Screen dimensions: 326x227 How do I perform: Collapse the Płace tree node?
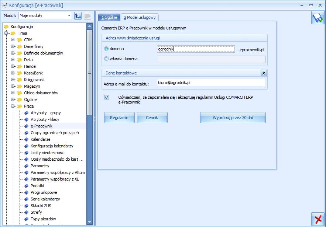pyautogui.click(x=13, y=106)
